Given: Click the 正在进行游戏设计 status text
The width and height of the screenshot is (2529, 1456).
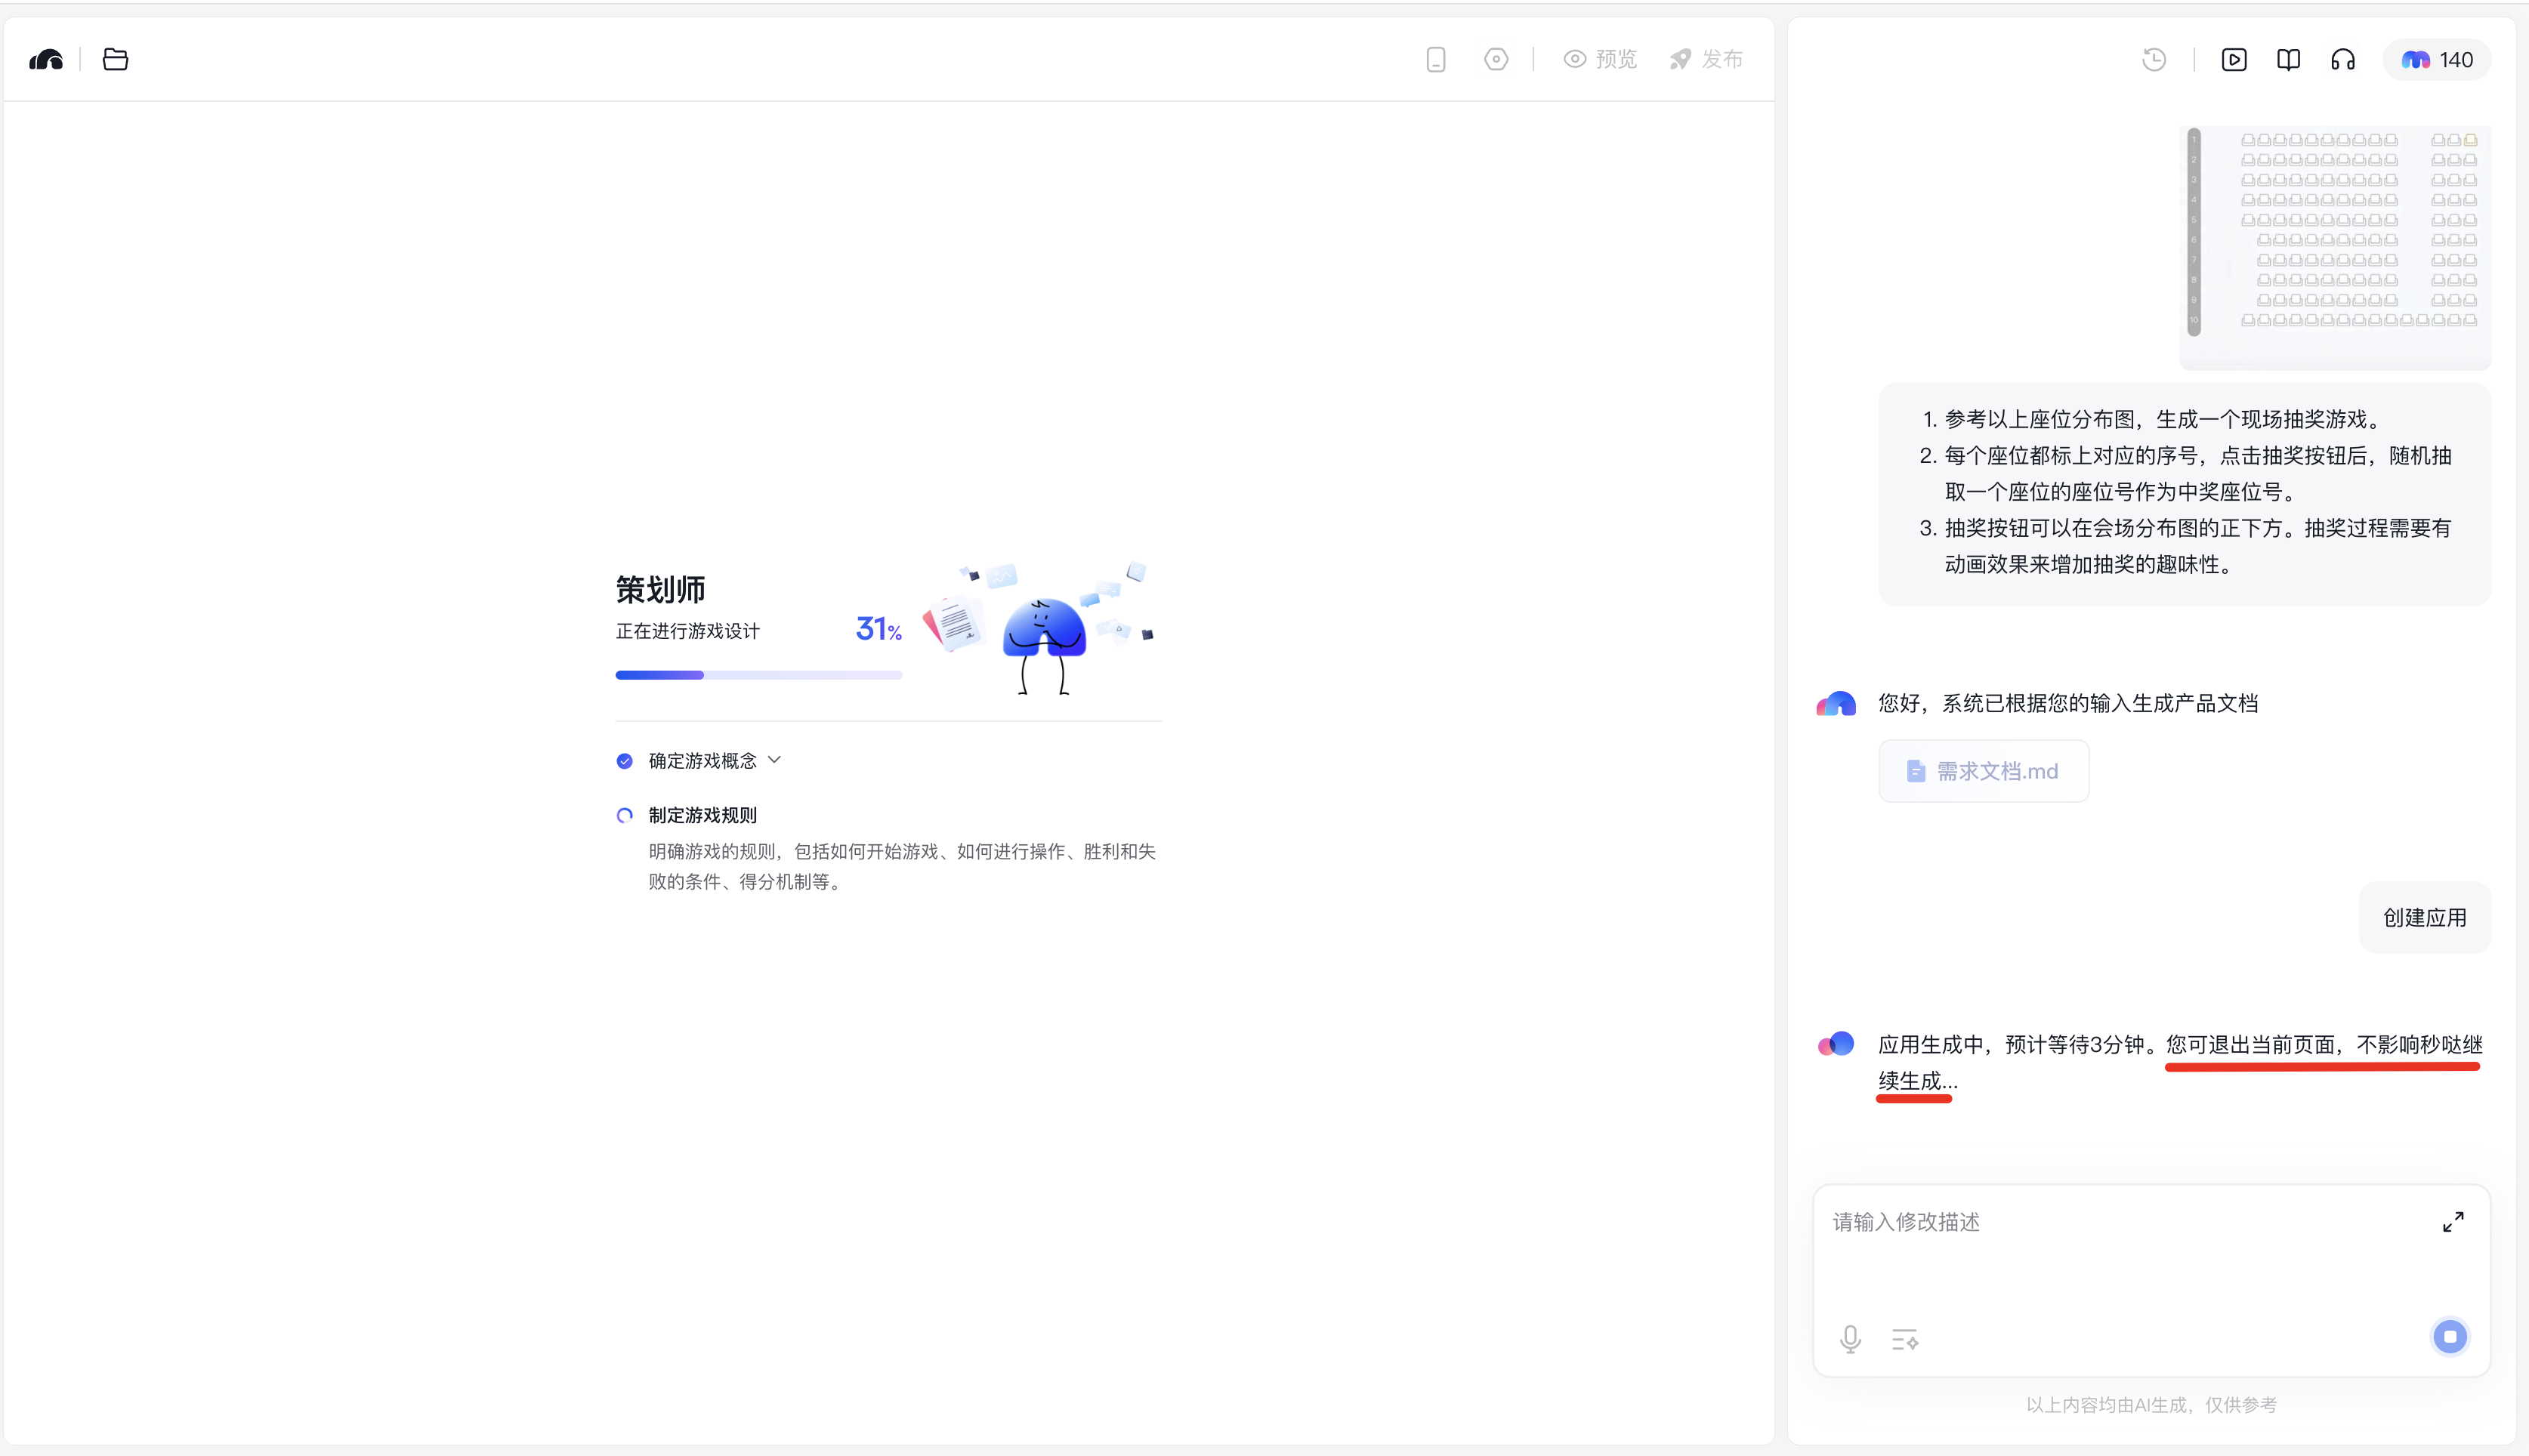Looking at the screenshot, I should (x=688, y=631).
